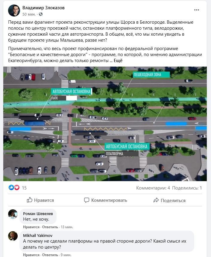Like Mikhail Yakimov's comment
211x257 pixels.
pos(31,255)
